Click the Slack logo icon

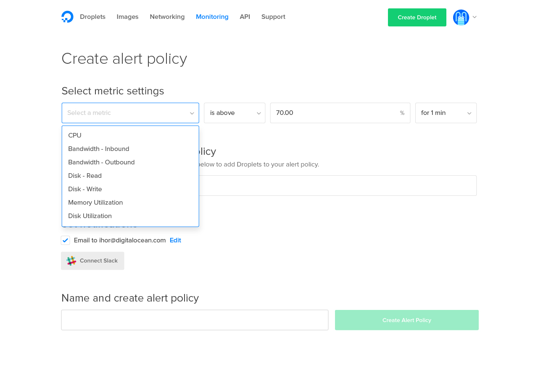(x=71, y=261)
